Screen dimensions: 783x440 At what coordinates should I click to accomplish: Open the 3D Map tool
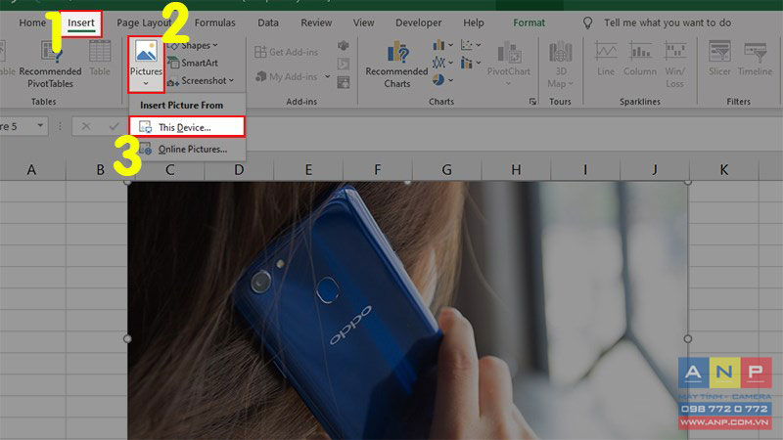coord(560,65)
